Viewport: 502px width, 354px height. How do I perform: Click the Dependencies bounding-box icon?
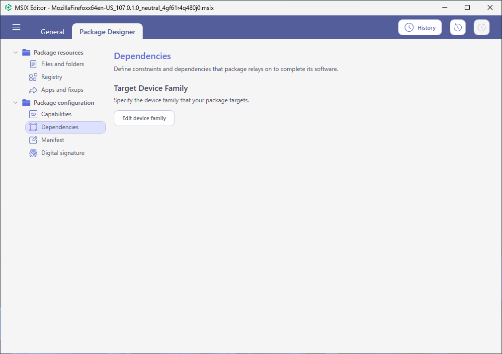pos(33,127)
